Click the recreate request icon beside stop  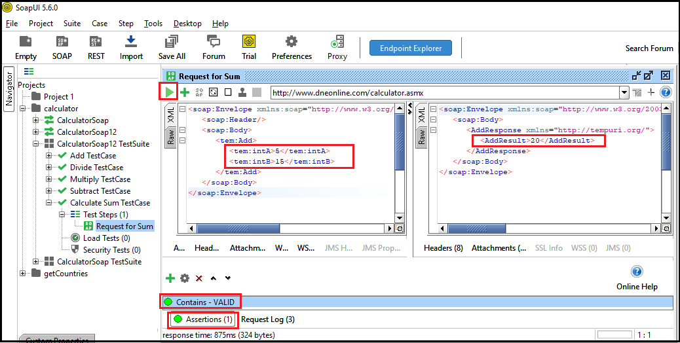214,92
